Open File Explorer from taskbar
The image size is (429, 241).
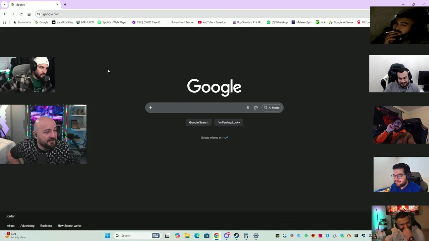[187, 236]
